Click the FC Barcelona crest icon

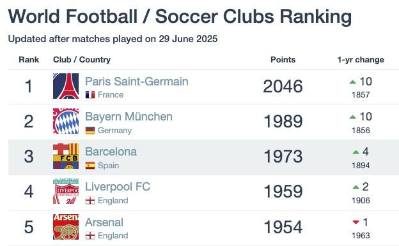click(x=66, y=156)
